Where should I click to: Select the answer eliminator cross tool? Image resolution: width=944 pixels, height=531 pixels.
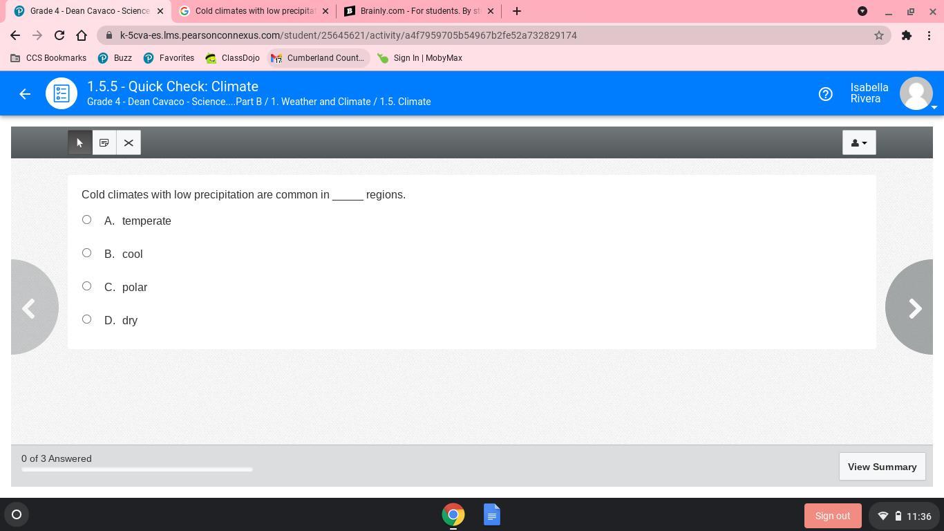(129, 142)
